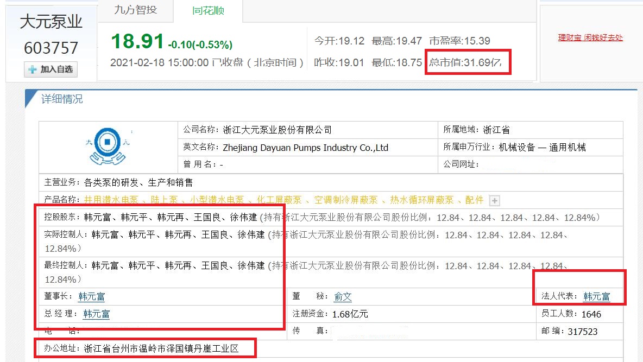643x362 pixels.
Task: Click product 井用潜水电泵
Action: pos(111,200)
